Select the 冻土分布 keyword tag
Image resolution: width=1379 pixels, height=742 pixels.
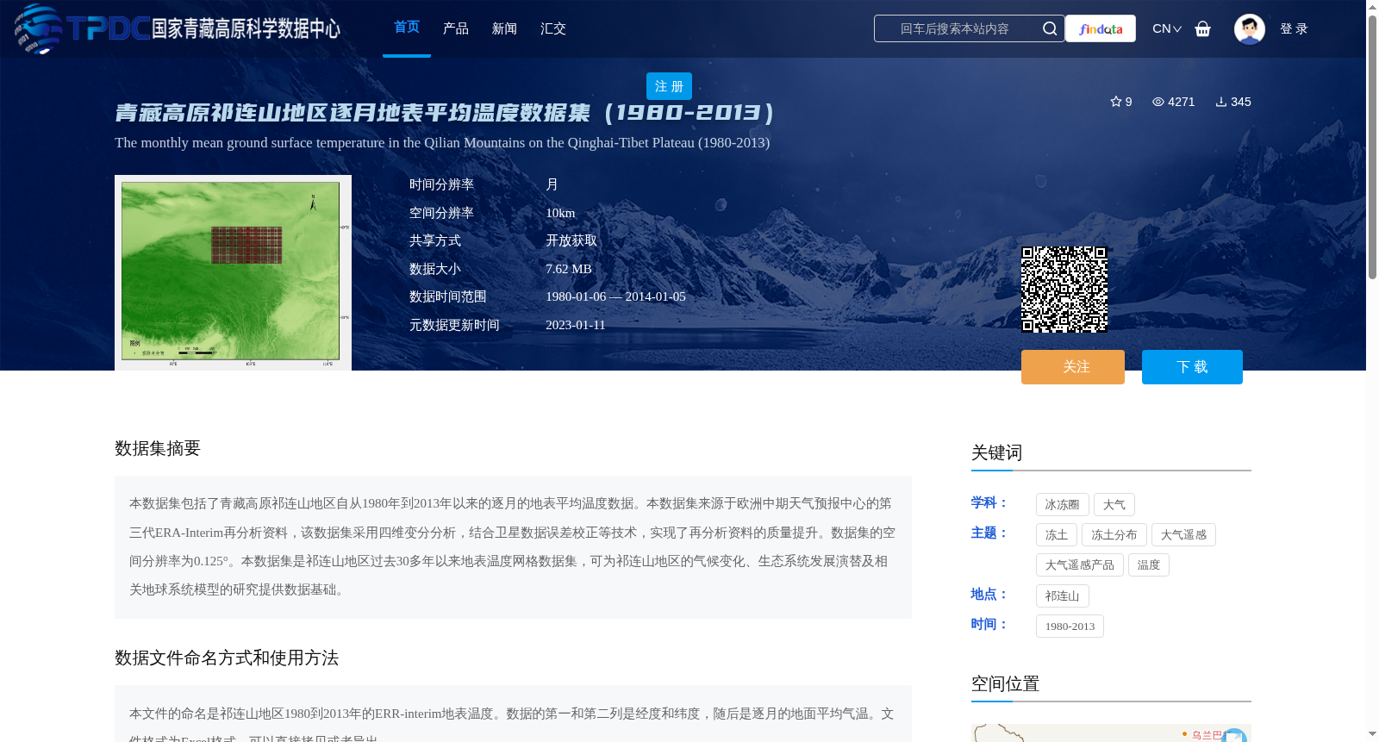coord(1114,534)
